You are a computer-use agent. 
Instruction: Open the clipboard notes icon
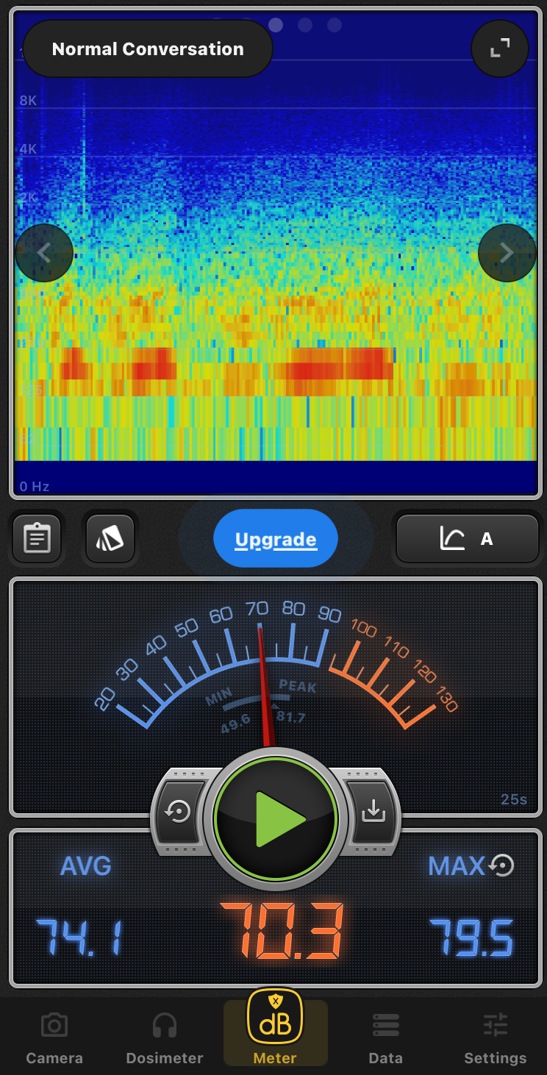37,539
